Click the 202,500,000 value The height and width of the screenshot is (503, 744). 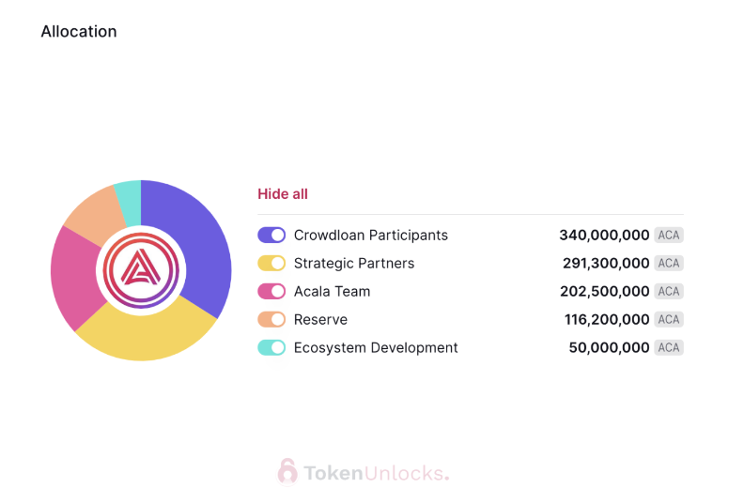click(x=605, y=291)
